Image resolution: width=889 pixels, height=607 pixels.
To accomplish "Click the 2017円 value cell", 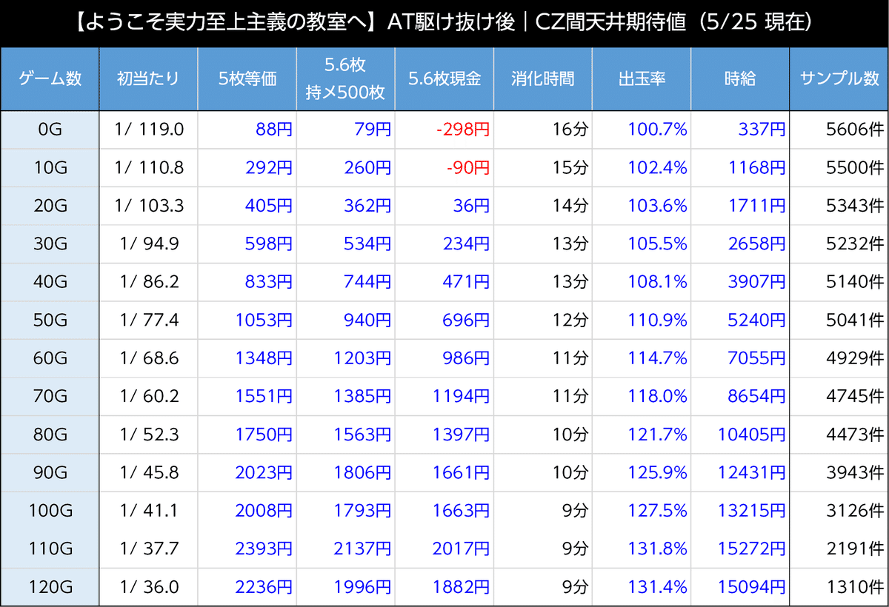I will pyautogui.click(x=444, y=549).
